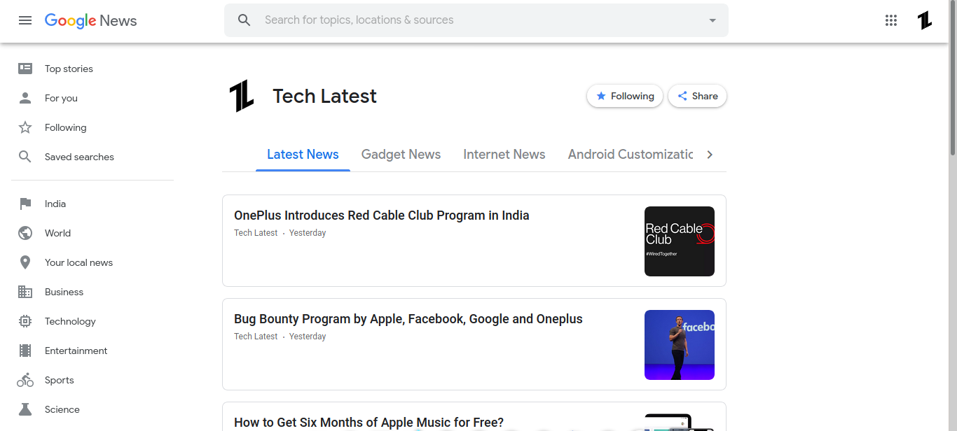
Task: Click the Google News logo
Action: tap(91, 21)
